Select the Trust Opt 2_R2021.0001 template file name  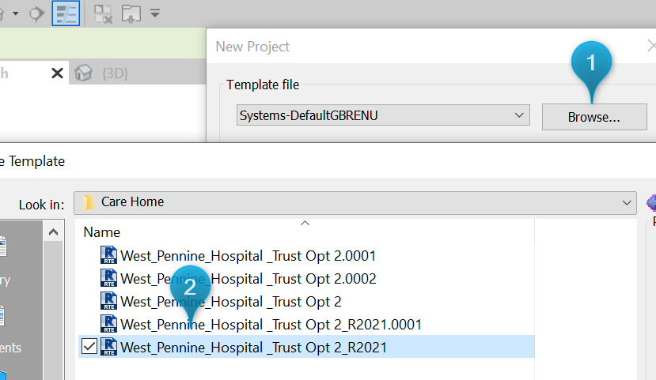click(x=271, y=324)
